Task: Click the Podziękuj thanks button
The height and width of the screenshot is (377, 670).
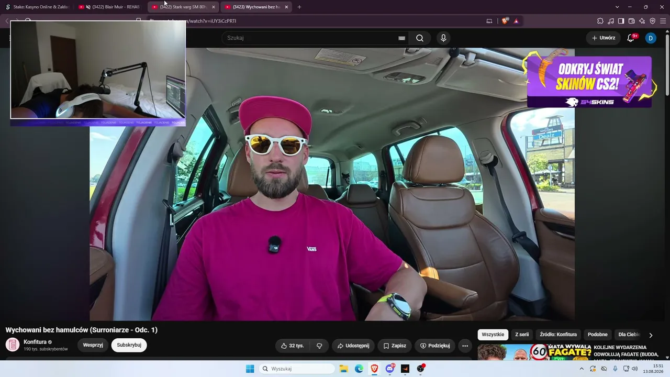Action: point(435,346)
